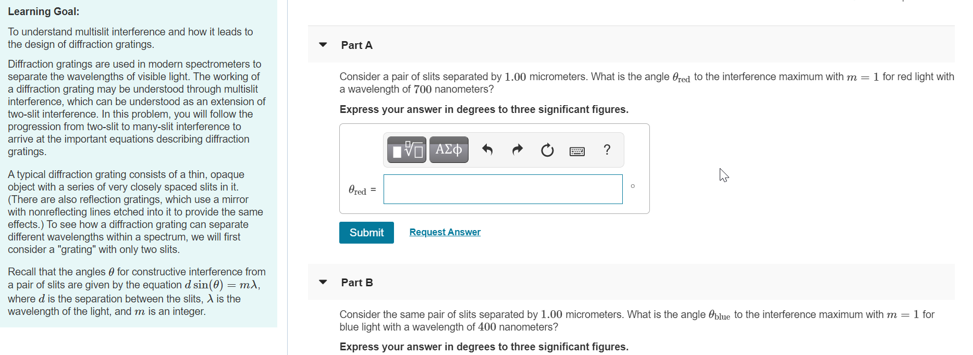Undo the last equation edit
Image resolution: width=973 pixels, height=355 pixels.
point(487,149)
